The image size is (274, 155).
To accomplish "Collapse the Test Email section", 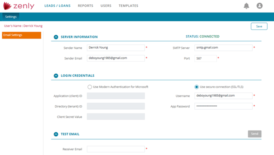I will coord(56,134).
